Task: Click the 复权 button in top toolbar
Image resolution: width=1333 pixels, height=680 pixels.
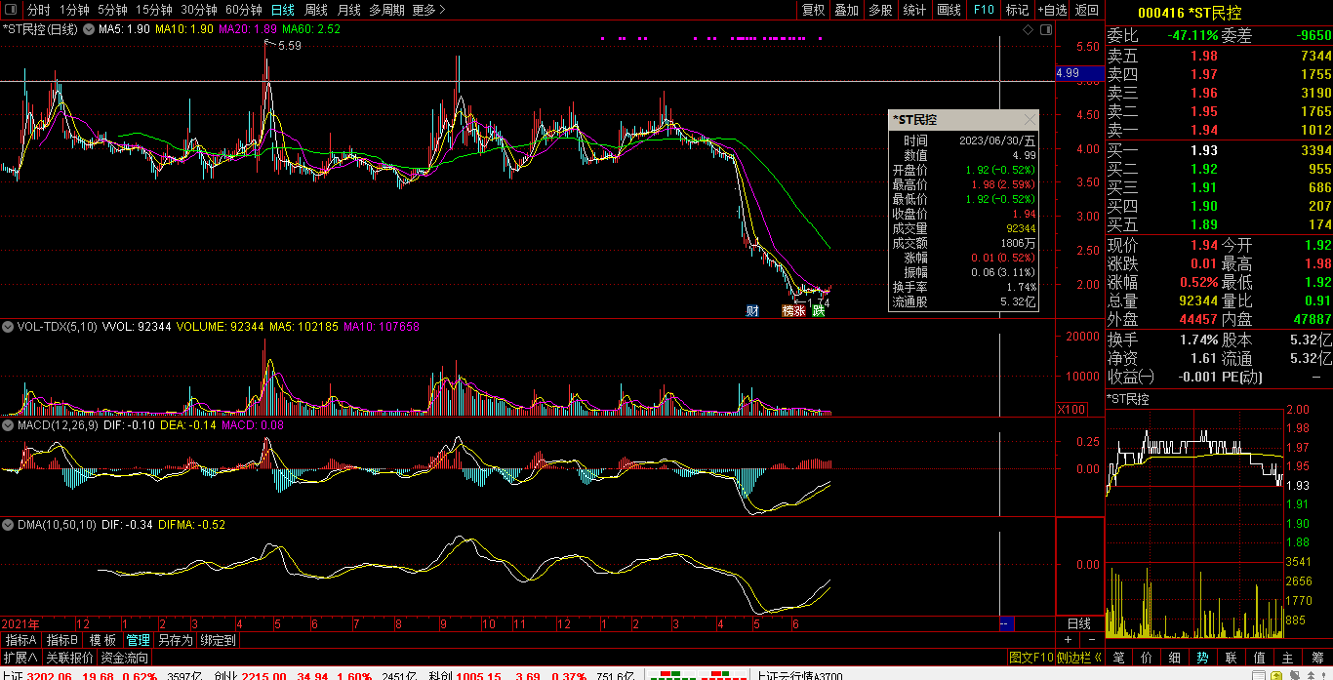Action: point(813,10)
